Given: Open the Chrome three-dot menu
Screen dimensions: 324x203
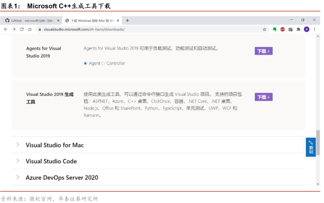Looking at the screenshot, I should point(314,29).
